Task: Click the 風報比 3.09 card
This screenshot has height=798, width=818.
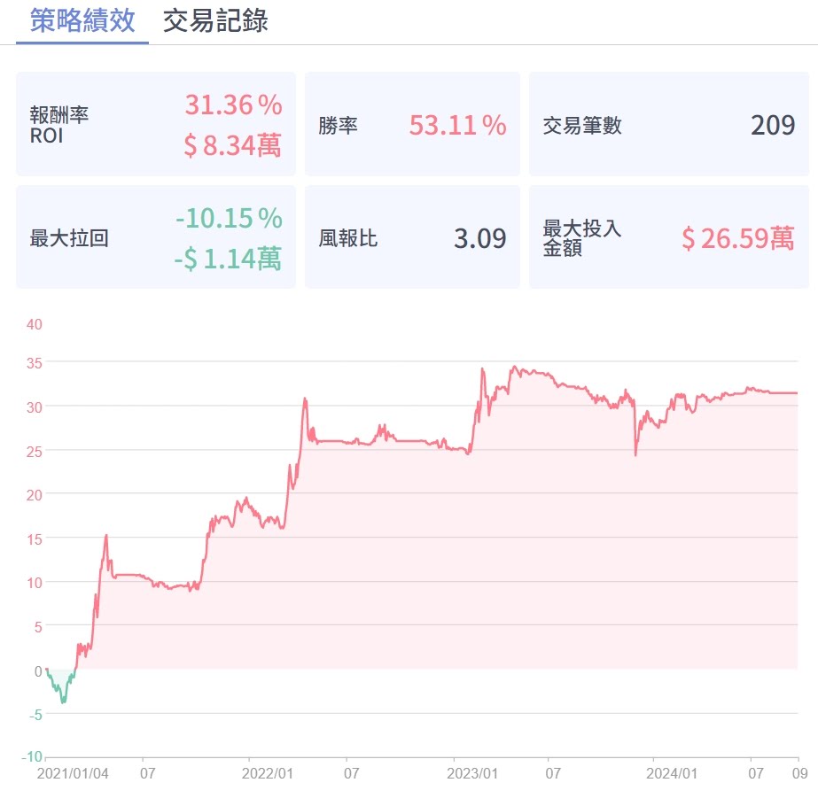Action: click(x=412, y=237)
